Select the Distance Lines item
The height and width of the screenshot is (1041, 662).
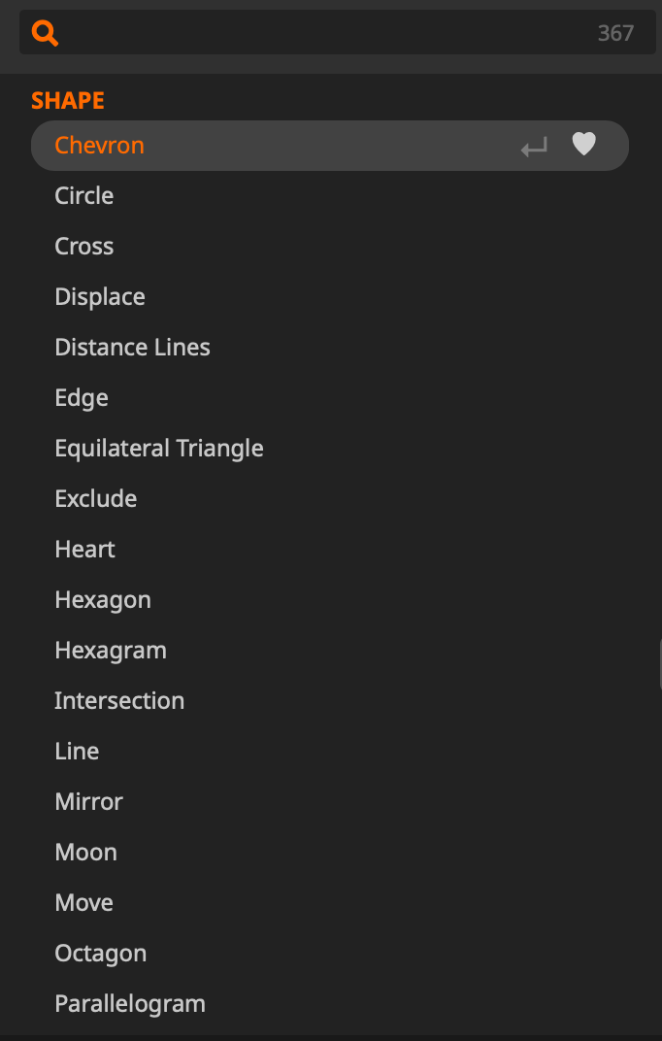pos(132,348)
